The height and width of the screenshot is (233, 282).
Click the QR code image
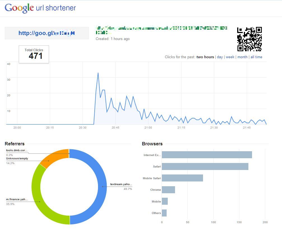pyautogui.click(x=250, y=39)
